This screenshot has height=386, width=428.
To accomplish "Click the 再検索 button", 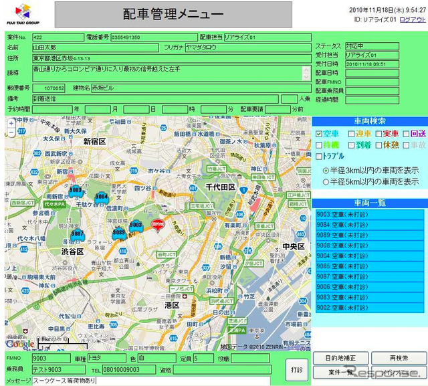I will (x=399, y=358).
